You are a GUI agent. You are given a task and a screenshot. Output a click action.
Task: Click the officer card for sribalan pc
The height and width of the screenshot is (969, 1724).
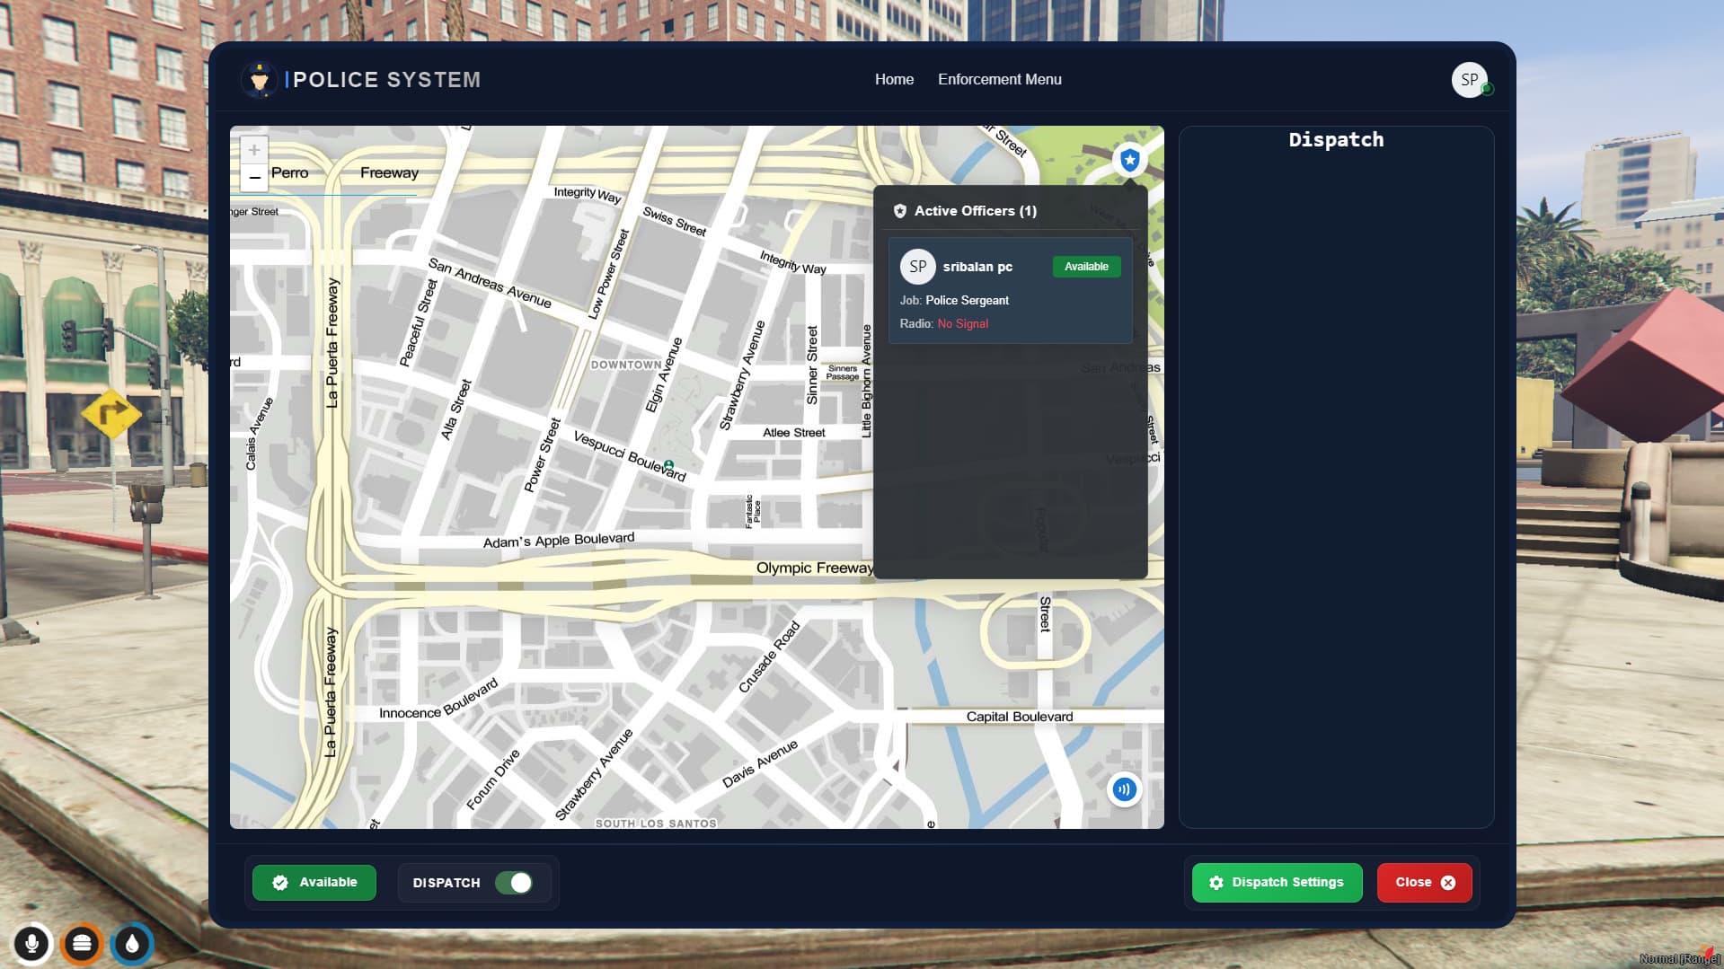coord(1009,289)
